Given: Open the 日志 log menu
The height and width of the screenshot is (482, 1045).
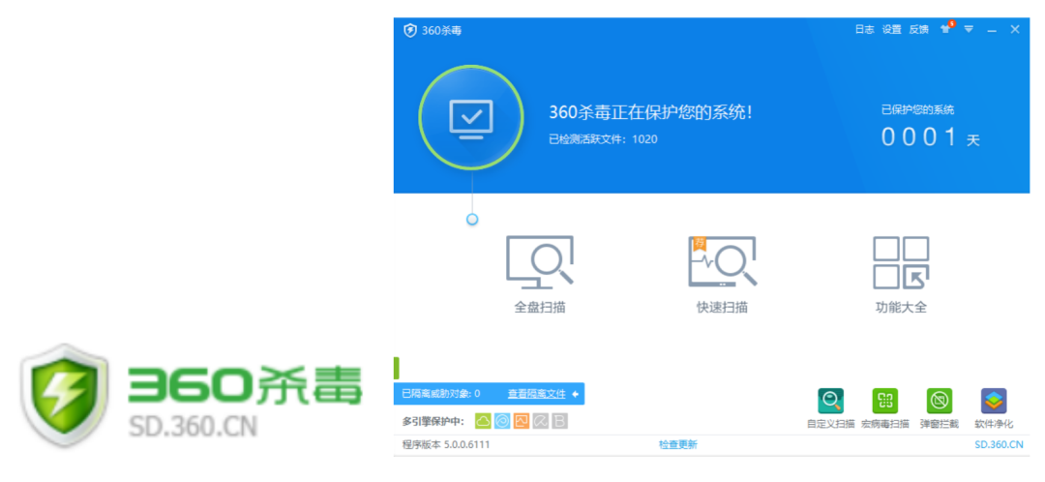Looking at the screenshot, I should pyautogui.click(x=864, y=30).
